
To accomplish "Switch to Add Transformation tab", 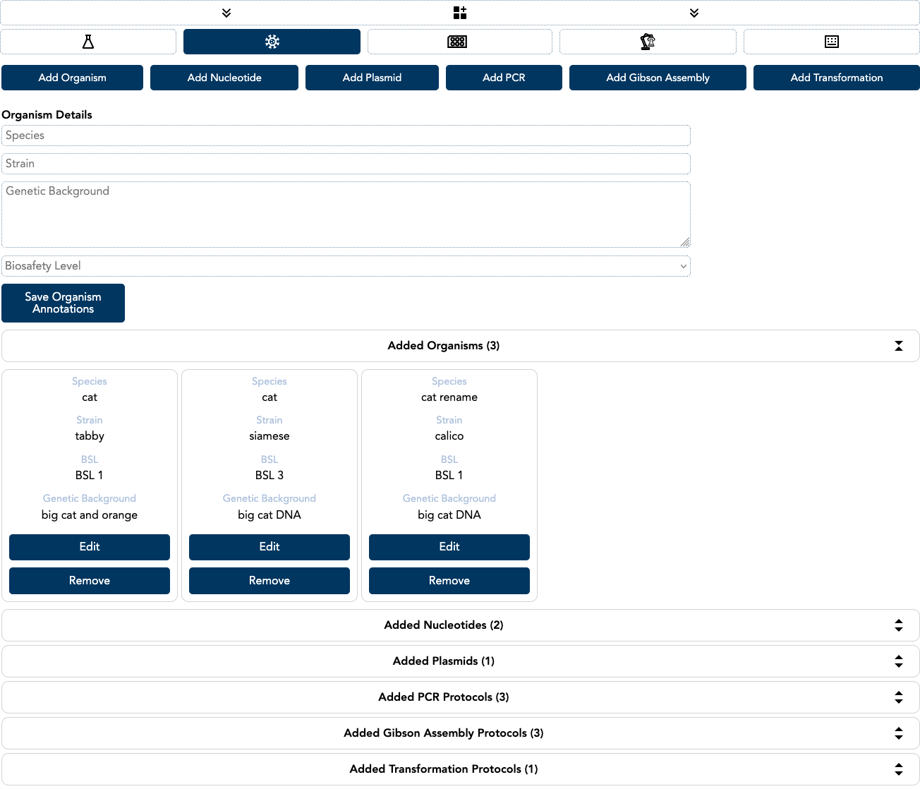I will pos(836,78).
